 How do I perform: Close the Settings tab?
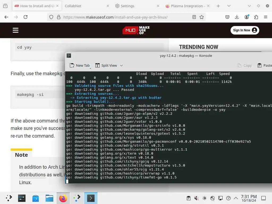[158, 6]
